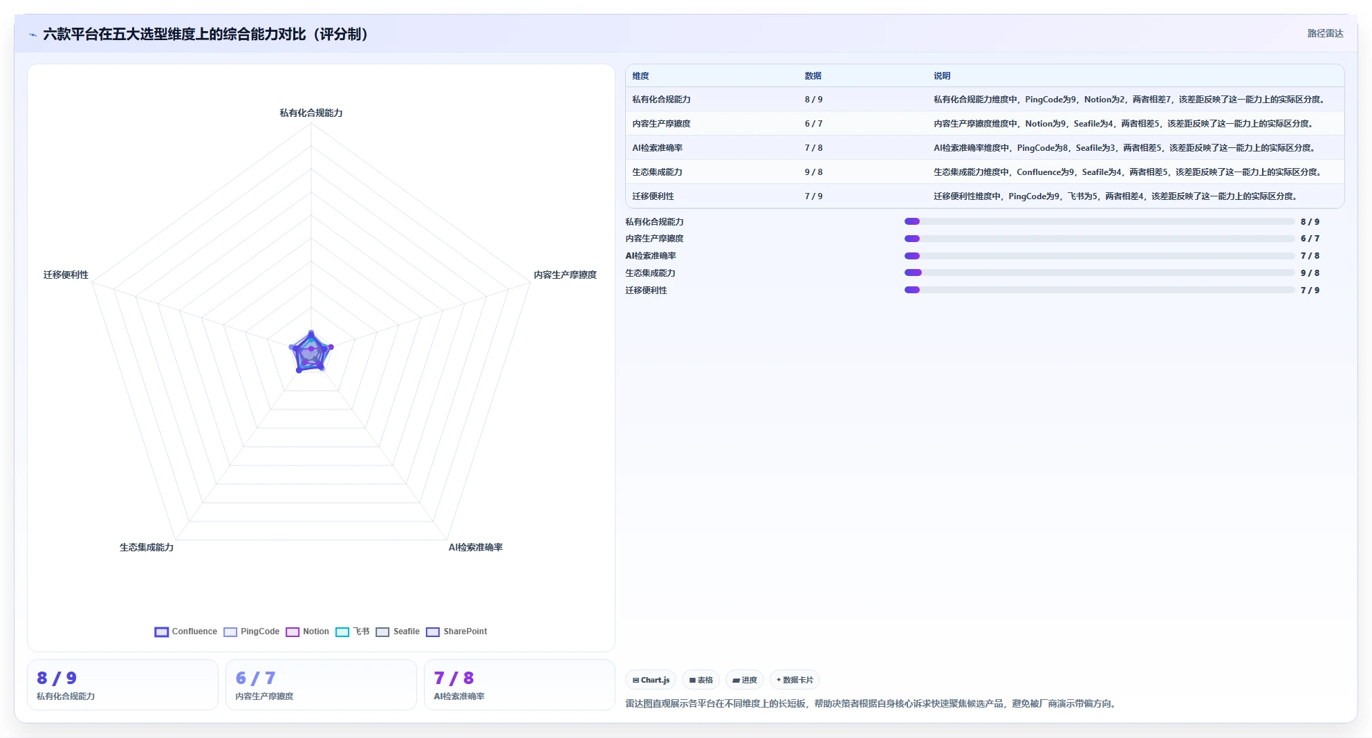Click the 私有化合规能力 radar axis label

click(311, 113)
